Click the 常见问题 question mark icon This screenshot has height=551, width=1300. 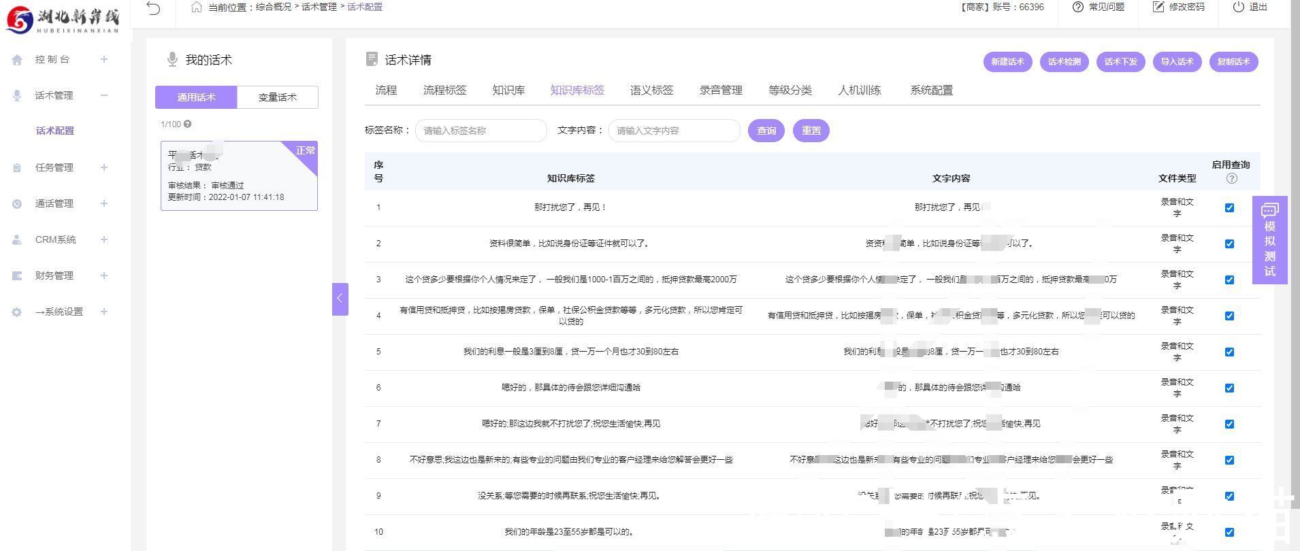point(1077,7)
